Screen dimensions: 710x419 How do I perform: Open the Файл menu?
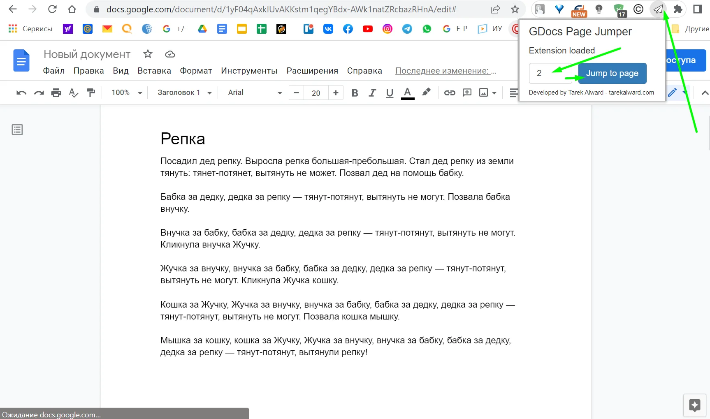pos(54,71)
